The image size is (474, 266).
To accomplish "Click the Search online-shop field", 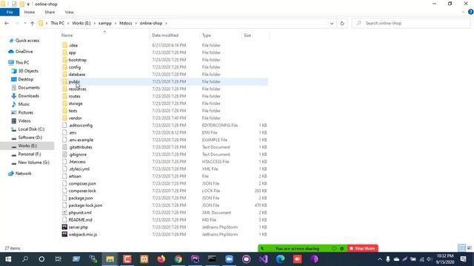I will pos(411,23).
